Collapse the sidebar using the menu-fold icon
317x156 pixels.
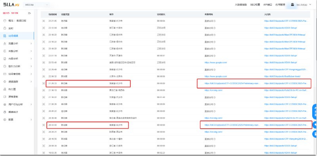click(29, 13)
